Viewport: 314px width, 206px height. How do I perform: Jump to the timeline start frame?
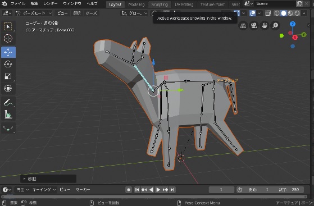(137, 190)
